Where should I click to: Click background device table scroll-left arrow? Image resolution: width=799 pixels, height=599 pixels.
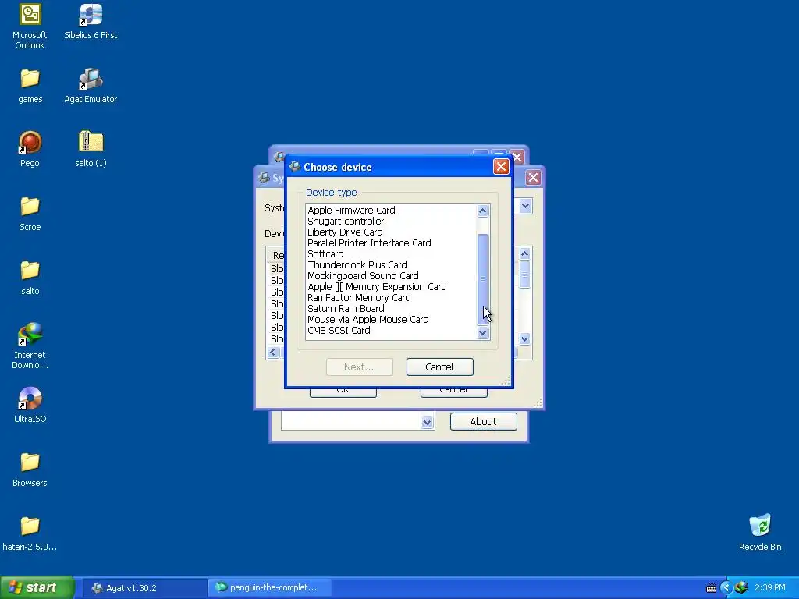(272, 352)
